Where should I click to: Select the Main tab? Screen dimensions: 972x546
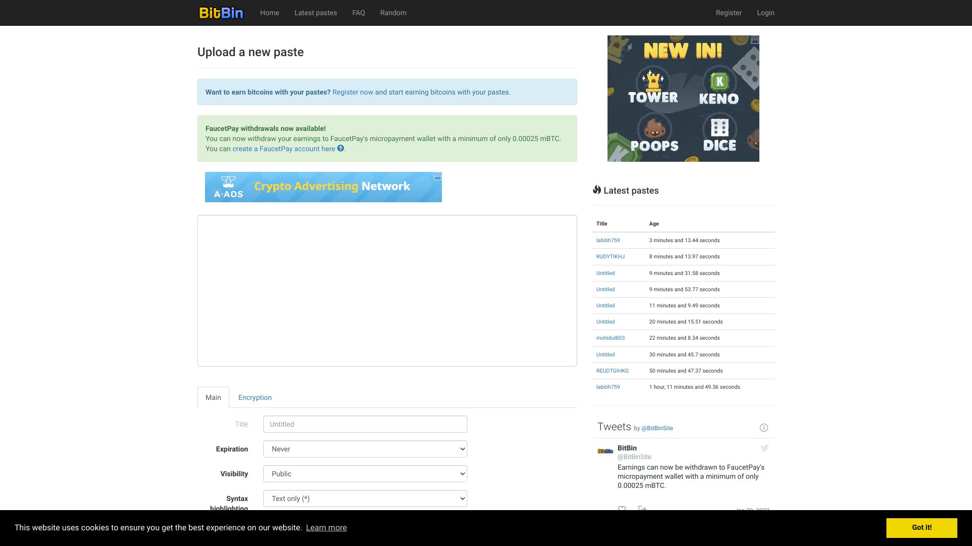(x=213, y=397)
